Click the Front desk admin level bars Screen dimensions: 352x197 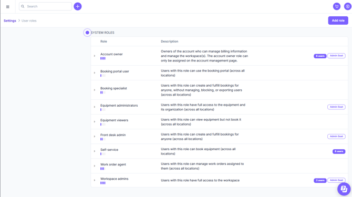click(103, 139)
